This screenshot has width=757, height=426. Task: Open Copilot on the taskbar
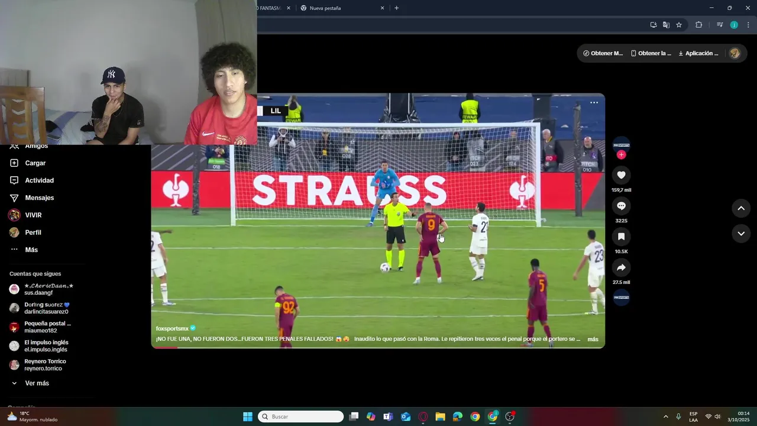pos(371,417)
